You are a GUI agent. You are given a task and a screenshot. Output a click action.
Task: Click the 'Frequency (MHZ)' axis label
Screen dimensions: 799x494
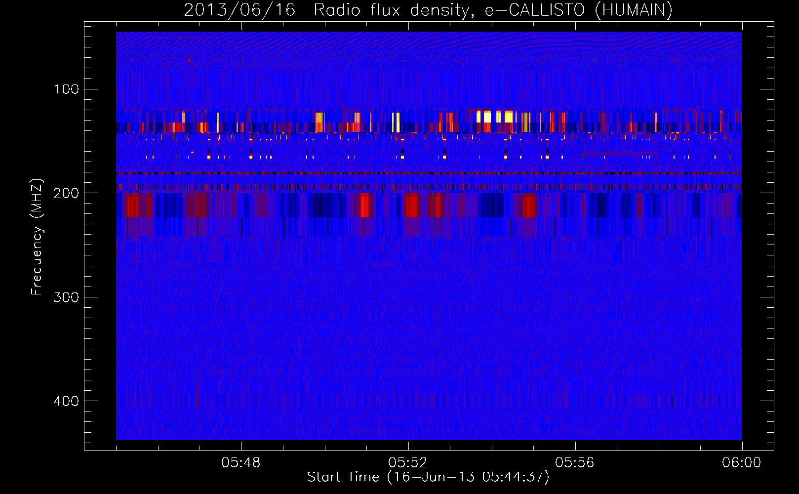[x=37, y=237]
